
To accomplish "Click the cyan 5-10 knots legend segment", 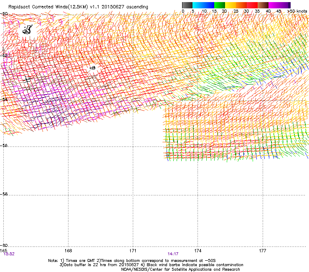I will [198, 5].
